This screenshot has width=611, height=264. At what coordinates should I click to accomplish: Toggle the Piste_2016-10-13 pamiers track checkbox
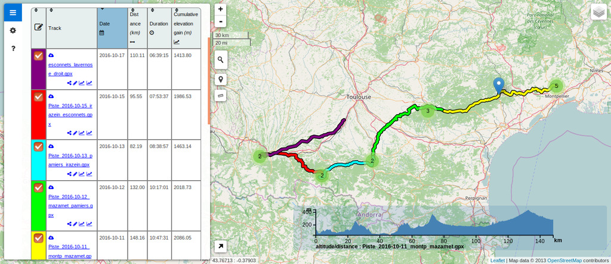point(38,146)
